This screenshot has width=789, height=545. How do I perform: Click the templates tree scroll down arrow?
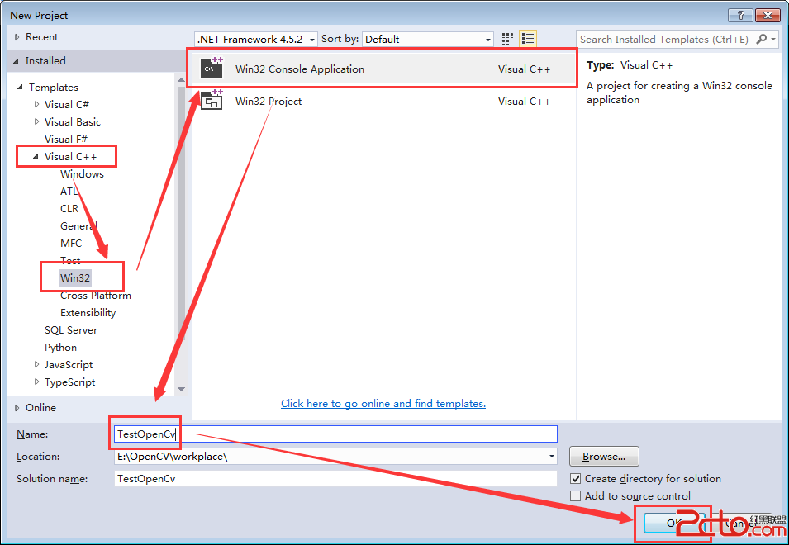(182, 389)
